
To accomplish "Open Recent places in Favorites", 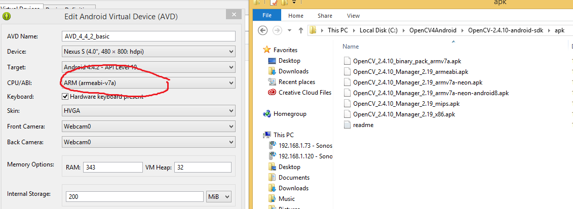I will click(x=296, y=82).
